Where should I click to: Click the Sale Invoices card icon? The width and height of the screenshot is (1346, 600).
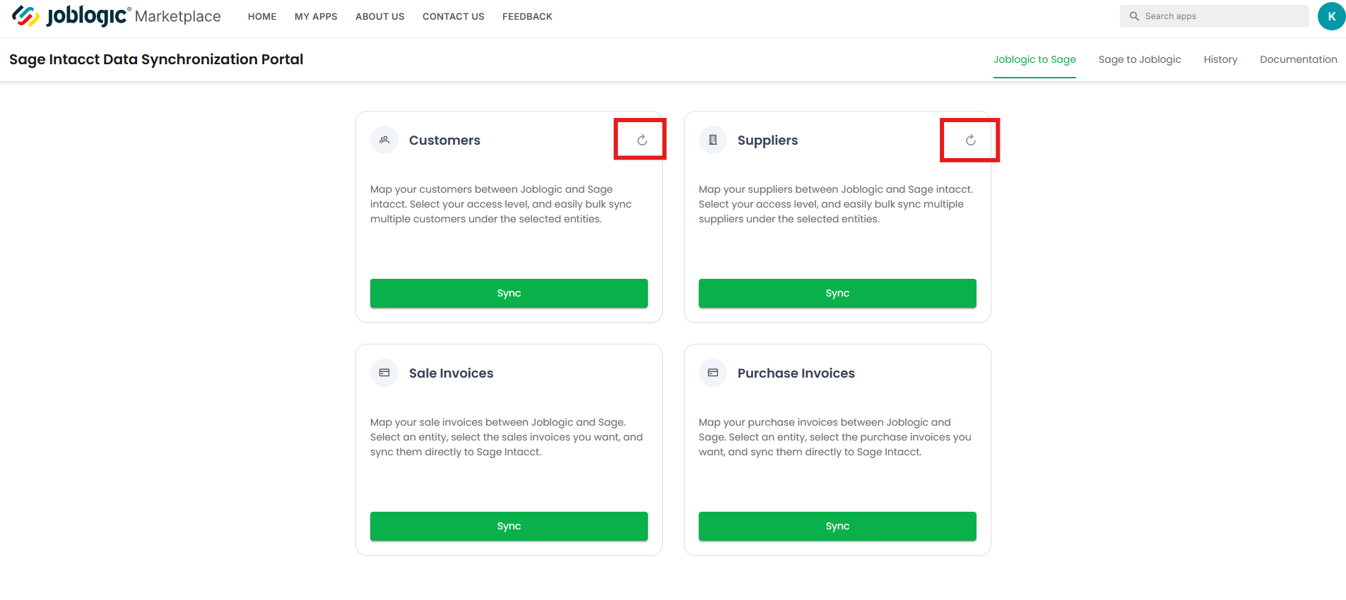click(x=384, y=373)
